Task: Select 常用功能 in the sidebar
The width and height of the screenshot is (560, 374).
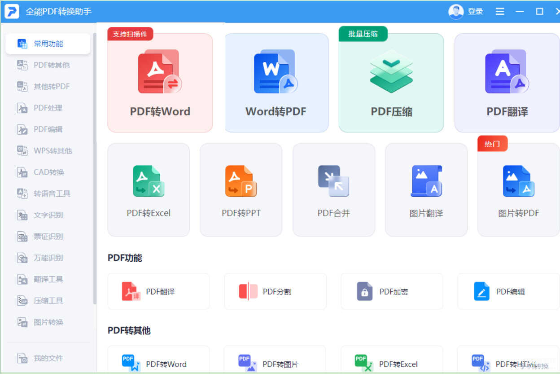Action: coord(48,44)
